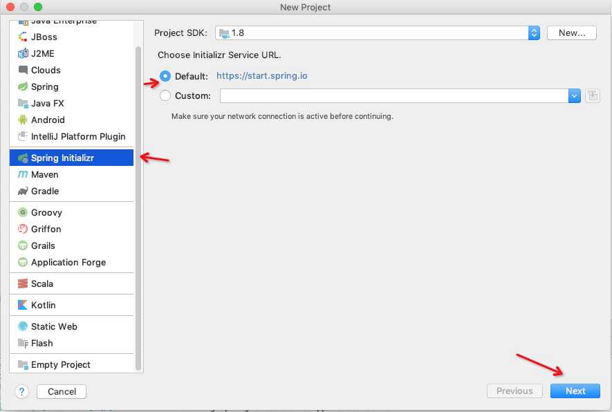This screenshot has width=612, height=412.
Task: Click the Empty Project folder icon
Action: [23, 364]
